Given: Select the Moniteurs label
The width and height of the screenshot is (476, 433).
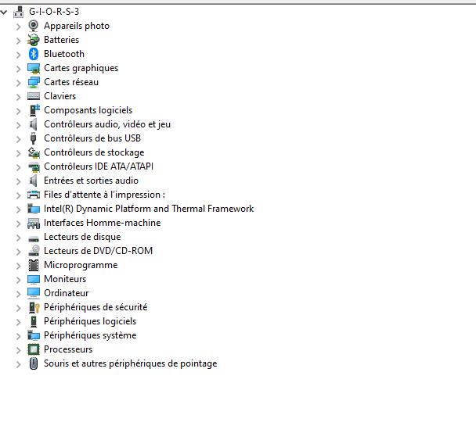Looking at the screenshot, I should (x=65, y=279).
